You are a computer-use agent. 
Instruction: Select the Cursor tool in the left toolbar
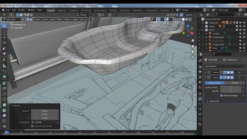pos(4,31)
